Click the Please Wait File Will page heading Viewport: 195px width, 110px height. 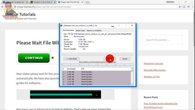37,43
